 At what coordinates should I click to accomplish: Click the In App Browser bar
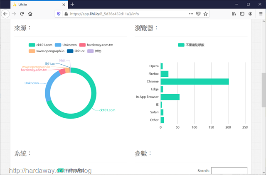[170, 97]
